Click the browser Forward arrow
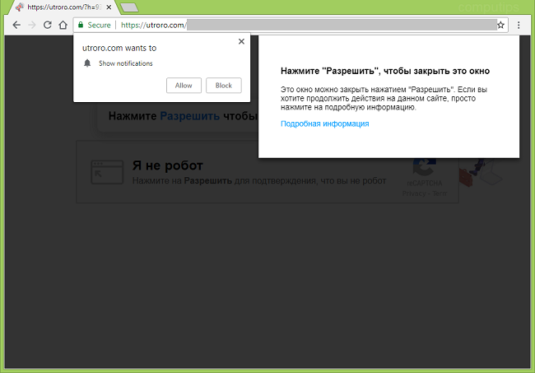 32,26
